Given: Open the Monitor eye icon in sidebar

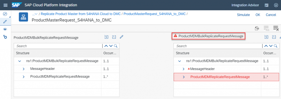Looking at the screenshot, I should coord(5,29).
